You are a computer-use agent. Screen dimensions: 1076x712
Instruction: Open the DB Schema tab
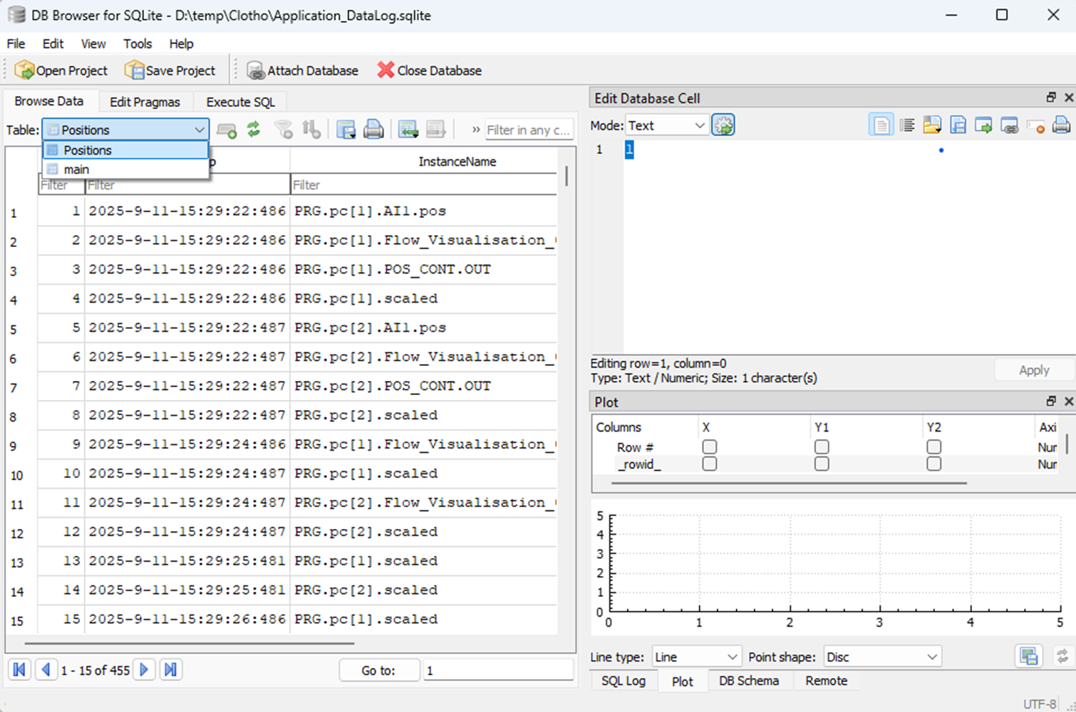[x=748, y=681]
